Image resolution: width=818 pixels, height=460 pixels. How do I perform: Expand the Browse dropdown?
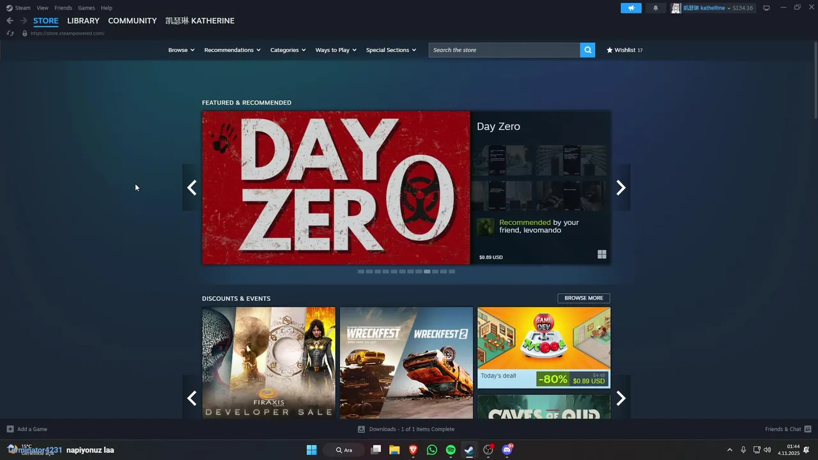click(181, 50)
